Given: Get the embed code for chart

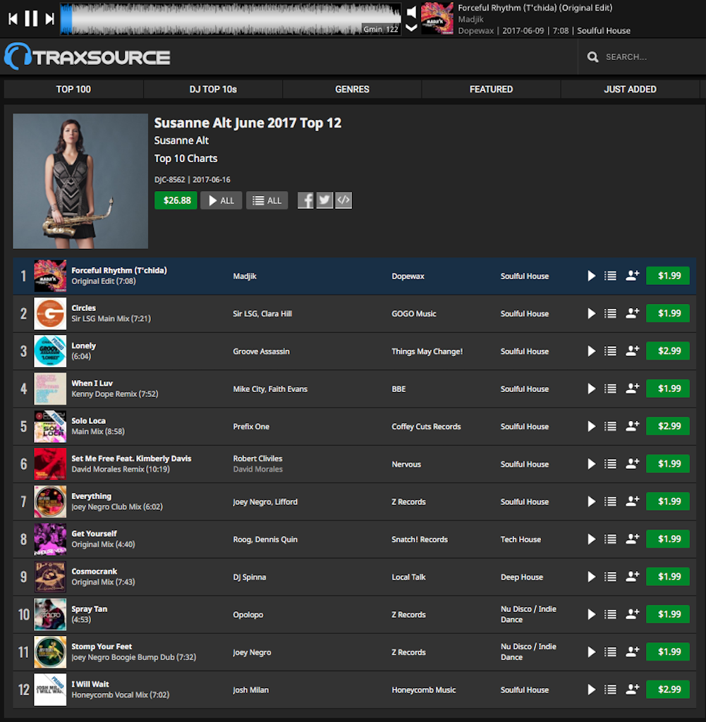Looking at the screenshot, I should pyautogui.click(x=343, y=200).
